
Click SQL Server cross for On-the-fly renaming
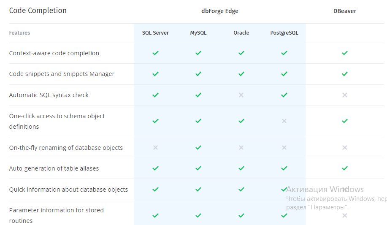[155, 148]
